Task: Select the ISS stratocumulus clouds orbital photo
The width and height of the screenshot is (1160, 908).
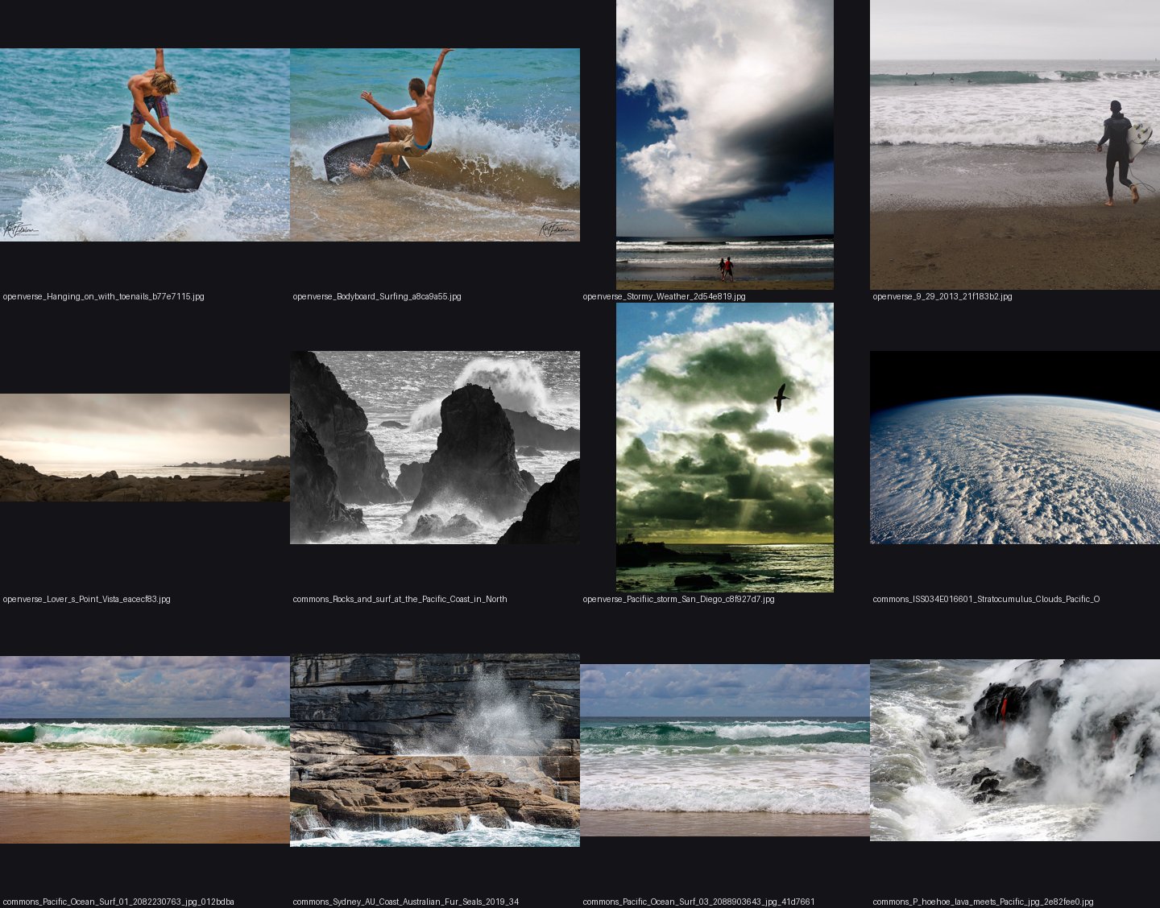Action: (1015, 448)
